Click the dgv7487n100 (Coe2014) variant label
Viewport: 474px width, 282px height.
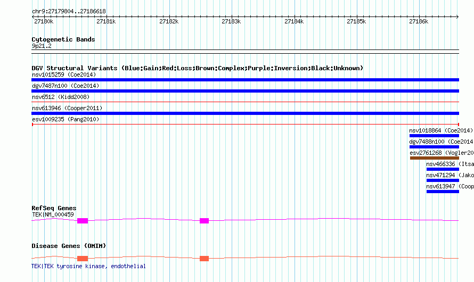66,86
